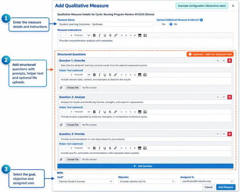
Task: Click Question 3 helper text body
Action: [145, 154]
